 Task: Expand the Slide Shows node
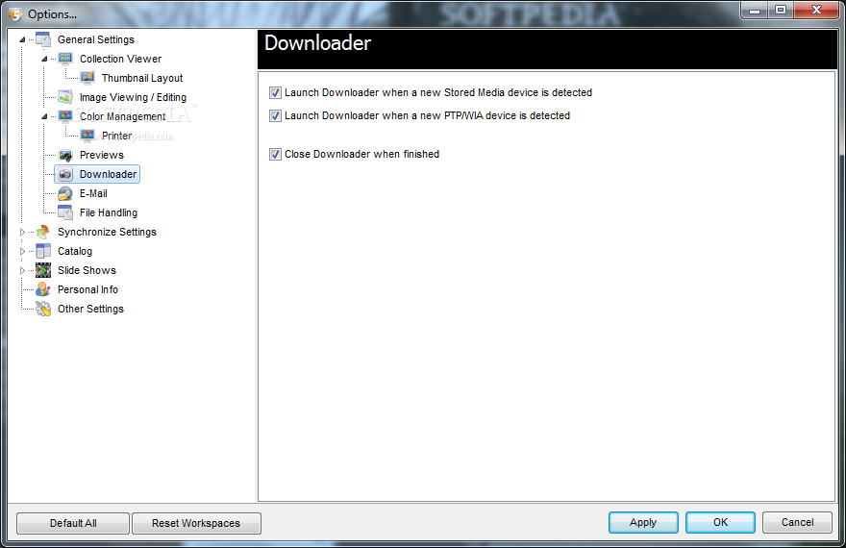click(22, 270)
